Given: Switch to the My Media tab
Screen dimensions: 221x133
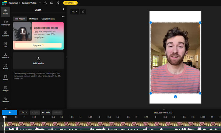Looking at the screenshot, I should click(x=34, y=19).
